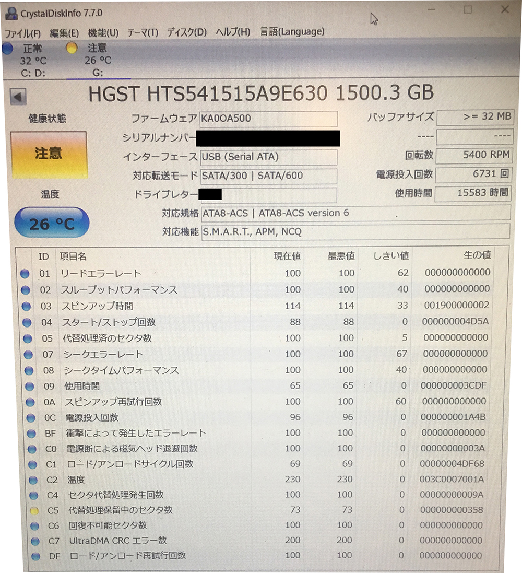Open the 機能(U) menu

pos(103,32)
